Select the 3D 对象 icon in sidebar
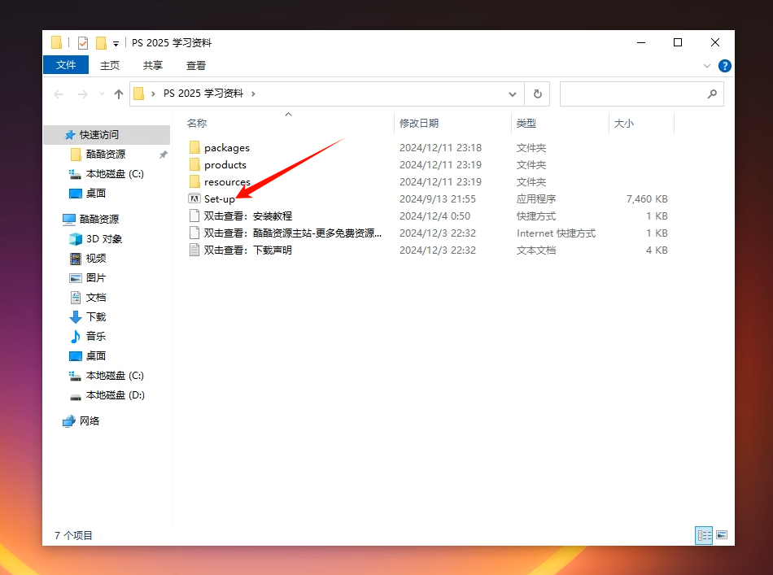The height and width of the screenshot is (575, 773). coord(76,239)
